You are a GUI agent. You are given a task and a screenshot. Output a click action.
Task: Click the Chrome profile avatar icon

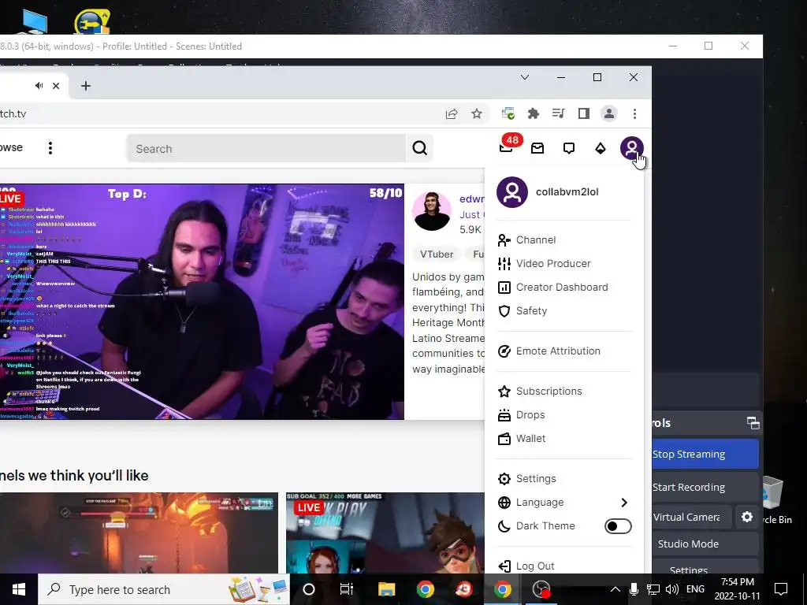click(x=609, y=113)
